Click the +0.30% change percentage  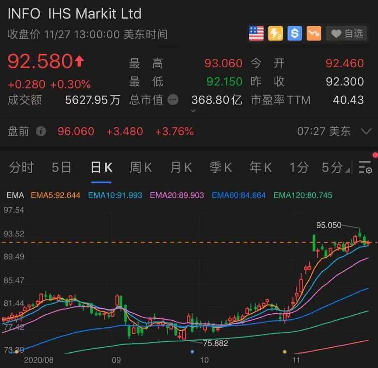click(70, 84)
